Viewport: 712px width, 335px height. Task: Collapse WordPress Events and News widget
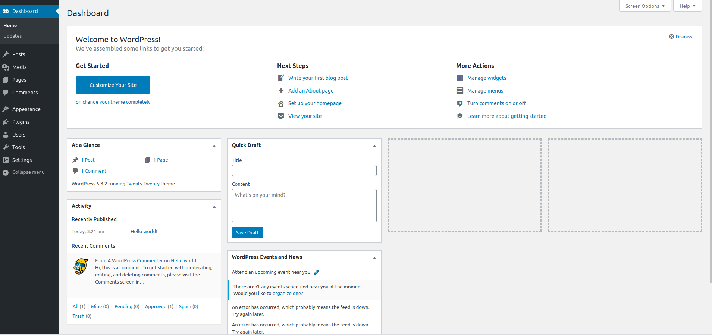(x=374, y=258)
